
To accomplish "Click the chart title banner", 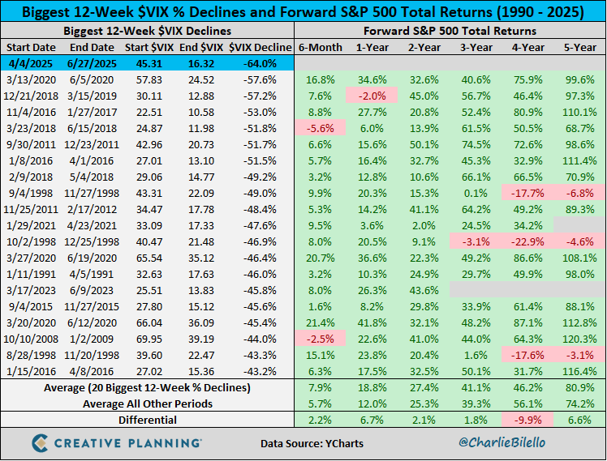I will 303,11.
